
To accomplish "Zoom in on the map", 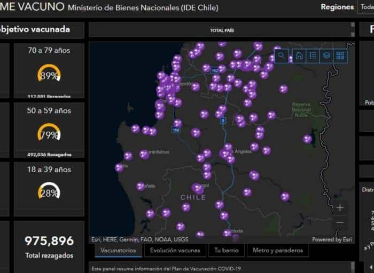I will (x=340, y=208).
